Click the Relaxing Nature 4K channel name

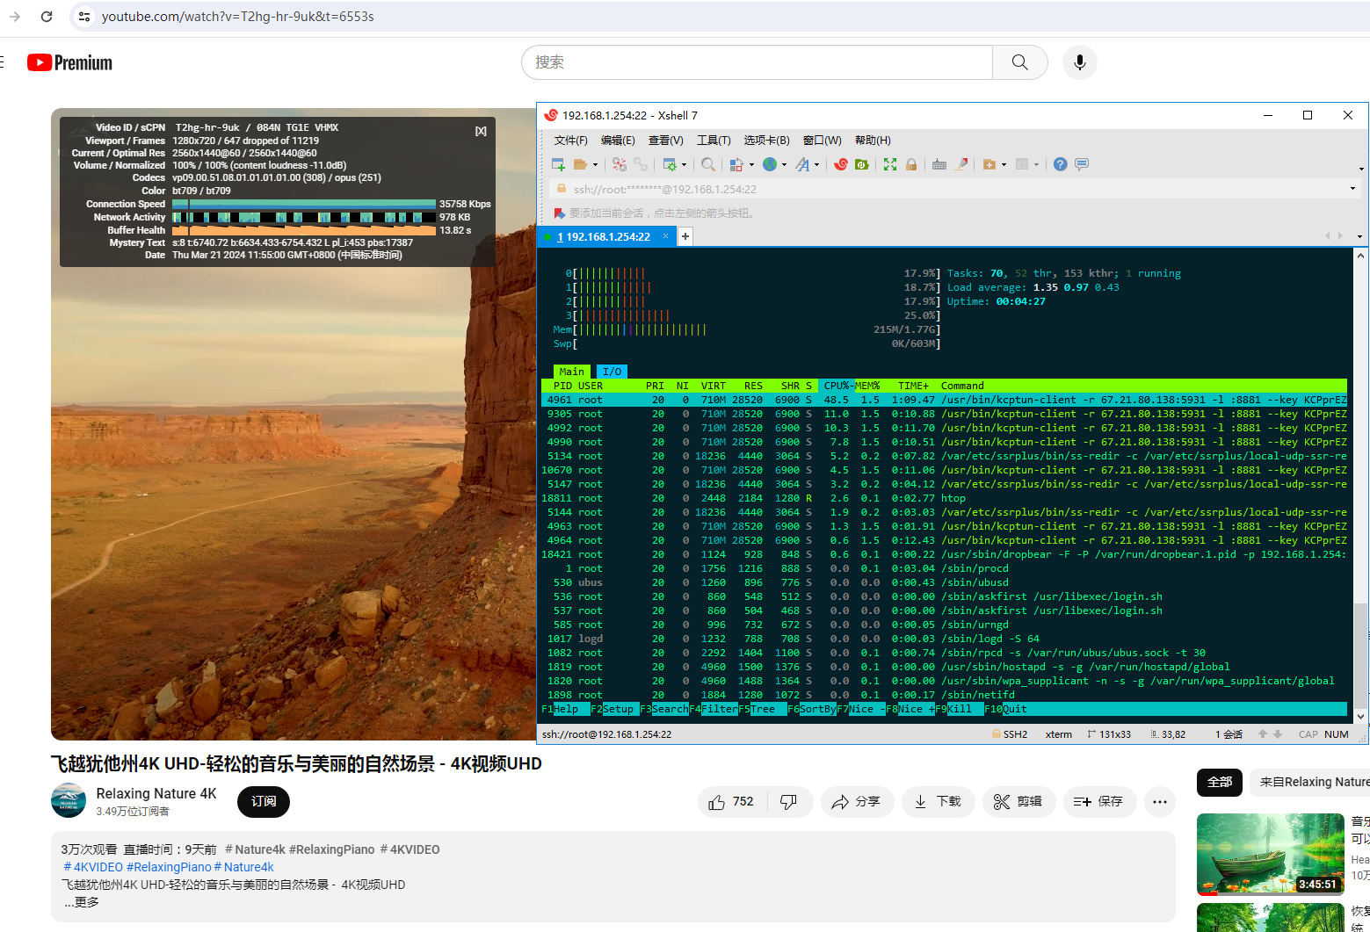point(156,793)
